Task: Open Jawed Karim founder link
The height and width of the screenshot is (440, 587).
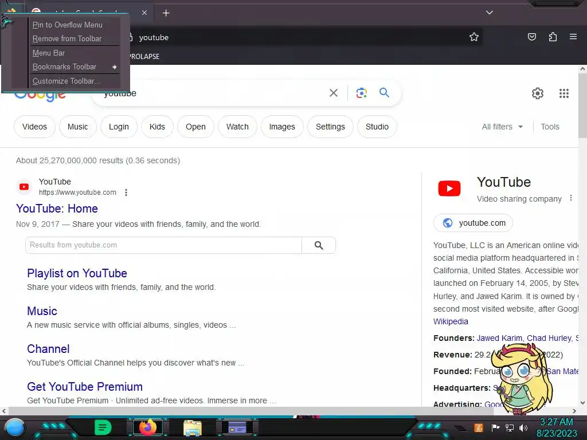Action: [500, 338]
